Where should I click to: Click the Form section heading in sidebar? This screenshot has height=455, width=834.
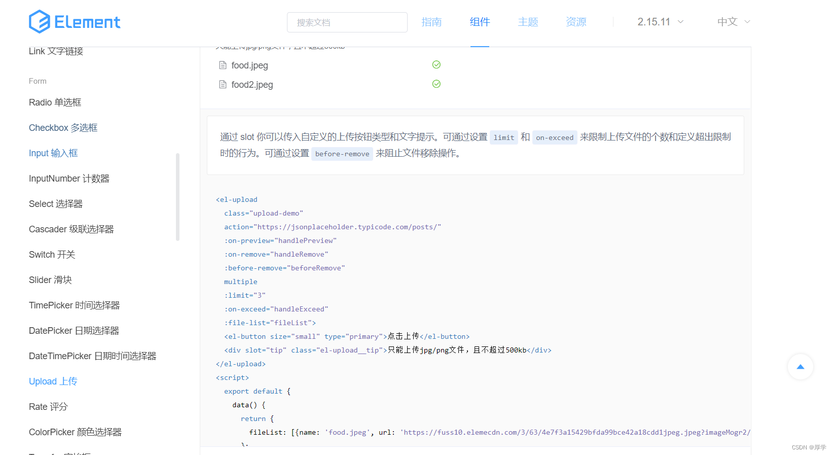click(38, 81)
